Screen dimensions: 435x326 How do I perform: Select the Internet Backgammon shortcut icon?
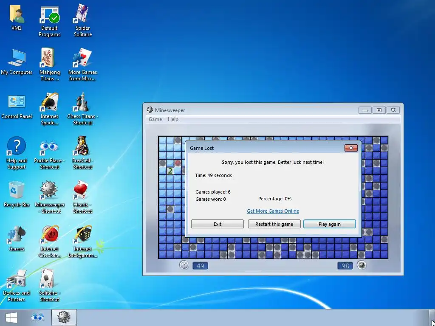click(83, 241)
